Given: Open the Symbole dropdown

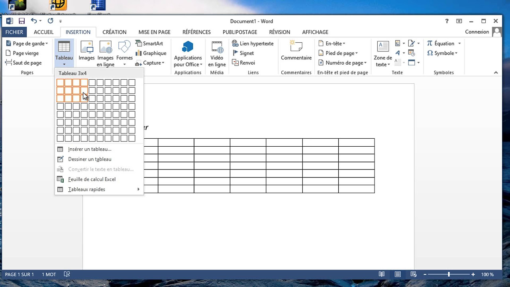Looking at the screenshot, I should click(x=442, y=53).
